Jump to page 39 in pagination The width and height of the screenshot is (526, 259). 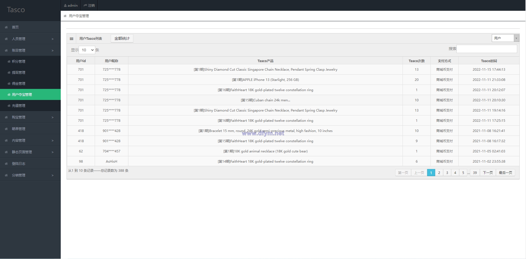[475, 173]
